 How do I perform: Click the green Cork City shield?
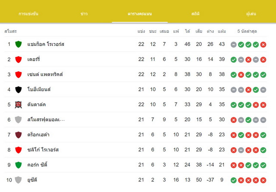coord(19,165)
